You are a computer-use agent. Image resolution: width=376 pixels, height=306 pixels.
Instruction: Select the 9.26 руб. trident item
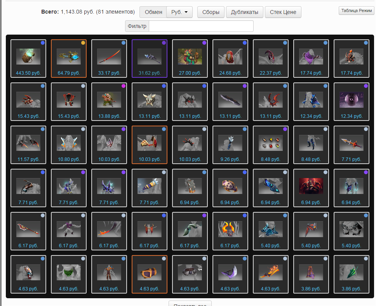pos(230,145)
